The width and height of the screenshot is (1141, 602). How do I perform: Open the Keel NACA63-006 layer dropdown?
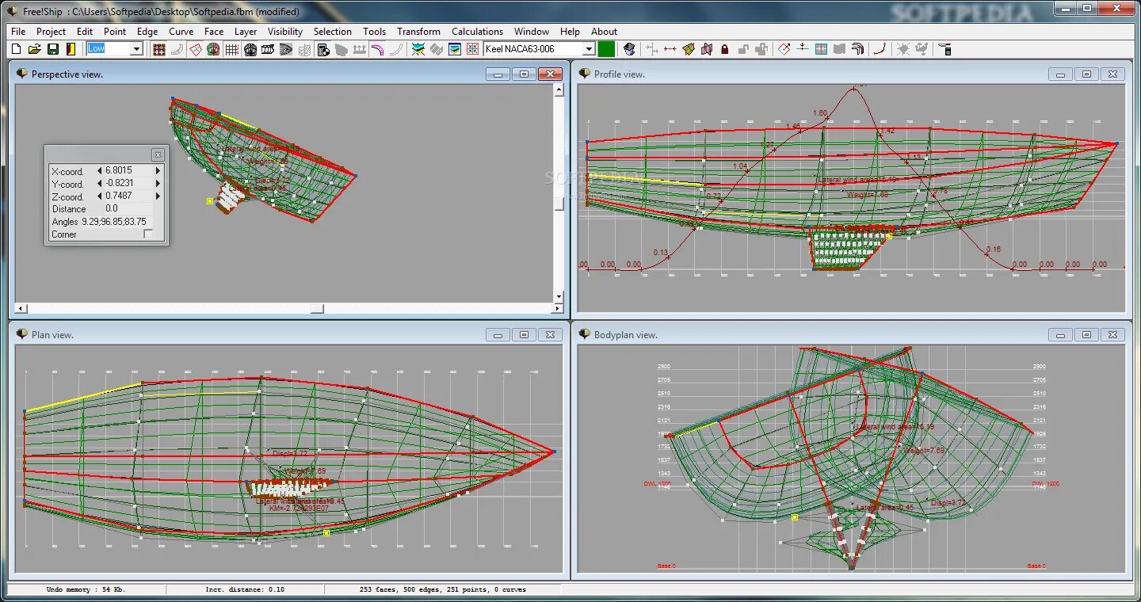590,48
